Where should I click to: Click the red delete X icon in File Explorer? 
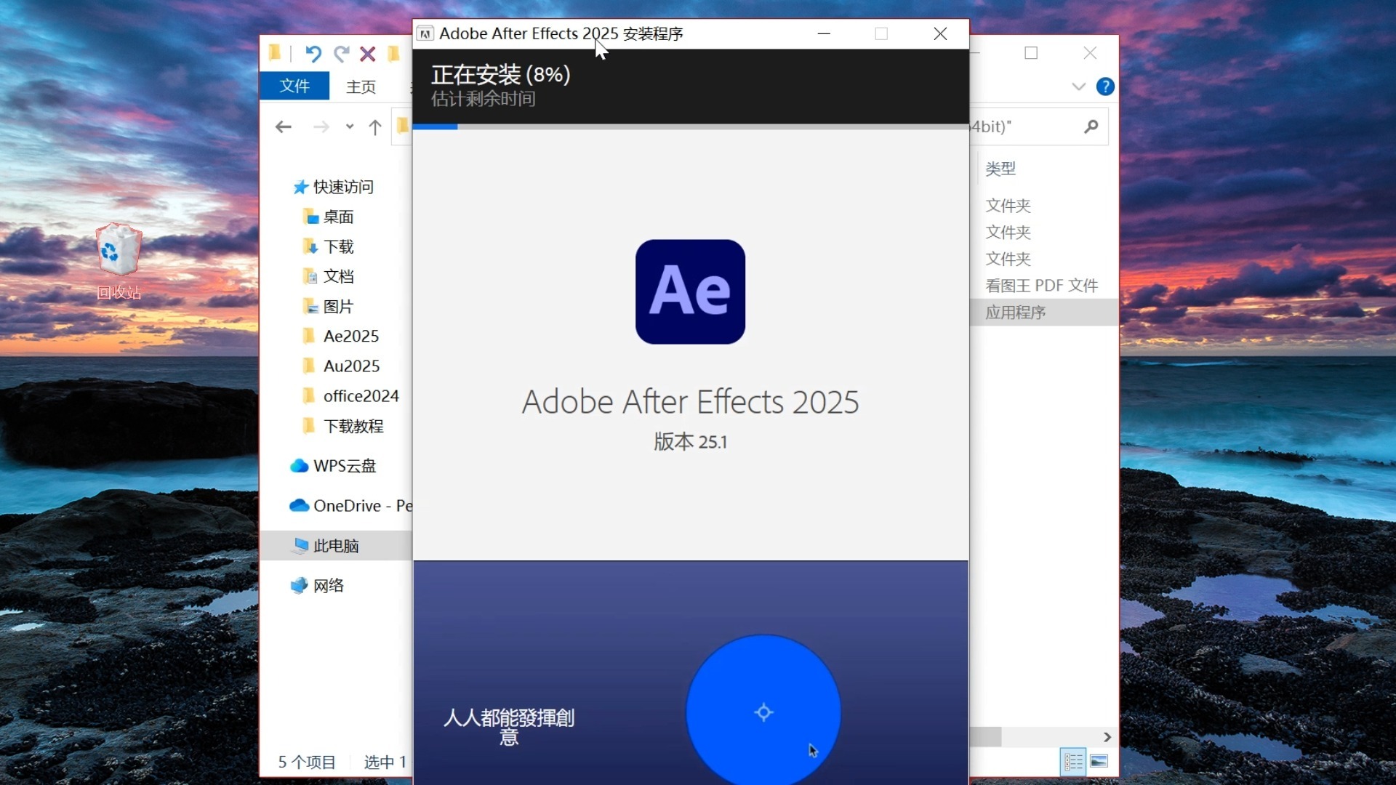(x=368, y=54)
